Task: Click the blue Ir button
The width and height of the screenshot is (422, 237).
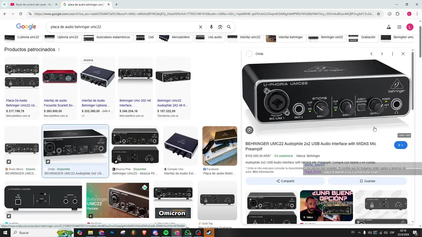Action: click(401, 145)
